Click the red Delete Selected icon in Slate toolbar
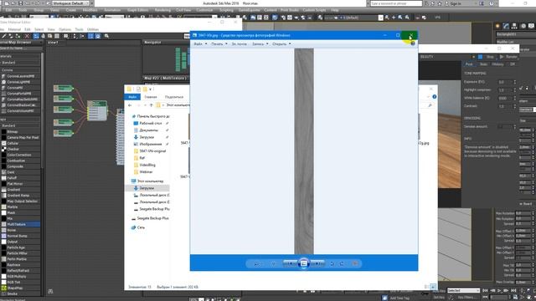Screen dimensions: 536x301 pos(27,36)
